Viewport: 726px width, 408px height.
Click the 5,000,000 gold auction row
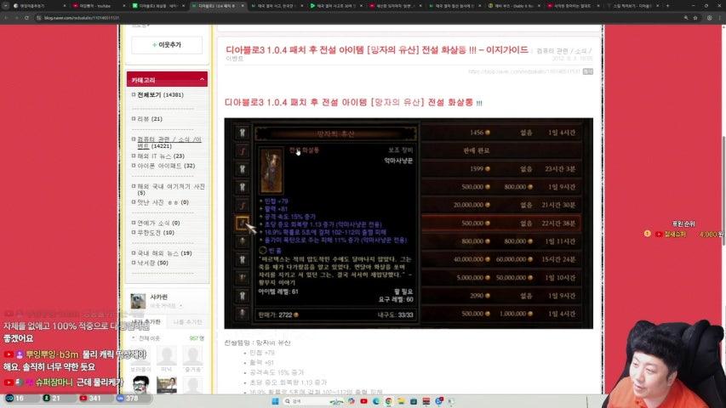coord(501,278)
